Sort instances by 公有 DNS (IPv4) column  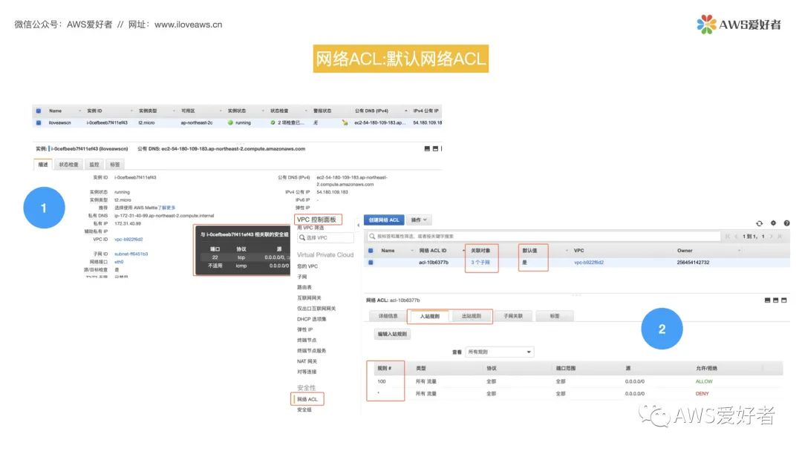click(371, 111)
